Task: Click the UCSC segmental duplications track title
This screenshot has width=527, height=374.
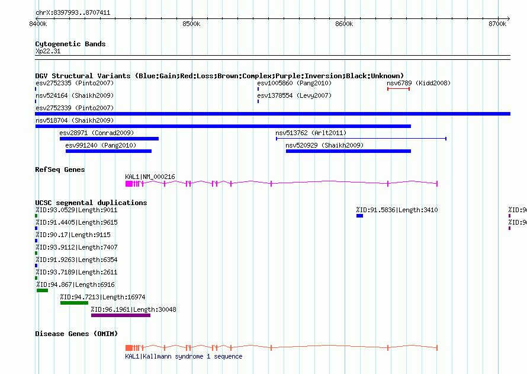Action: coord(91,203)
